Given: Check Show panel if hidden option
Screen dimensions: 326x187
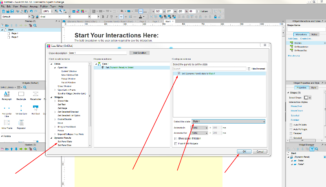Looking at the screenshot, I should (x=176, y=138).
